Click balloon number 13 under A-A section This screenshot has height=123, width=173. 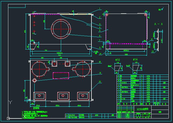click(x=153, y=52)
